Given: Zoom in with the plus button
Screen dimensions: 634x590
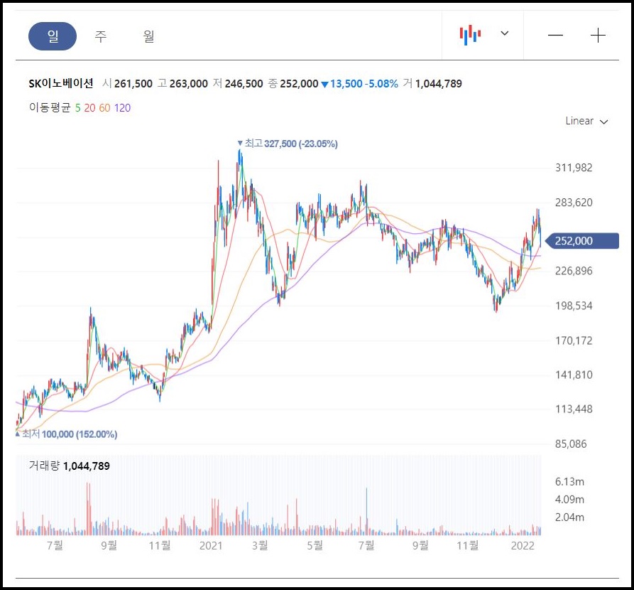Looking at the screenshot, I should [598, 36].
